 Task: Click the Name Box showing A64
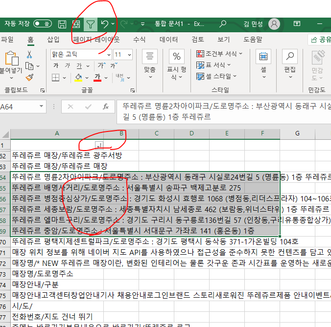coord(19,107)
